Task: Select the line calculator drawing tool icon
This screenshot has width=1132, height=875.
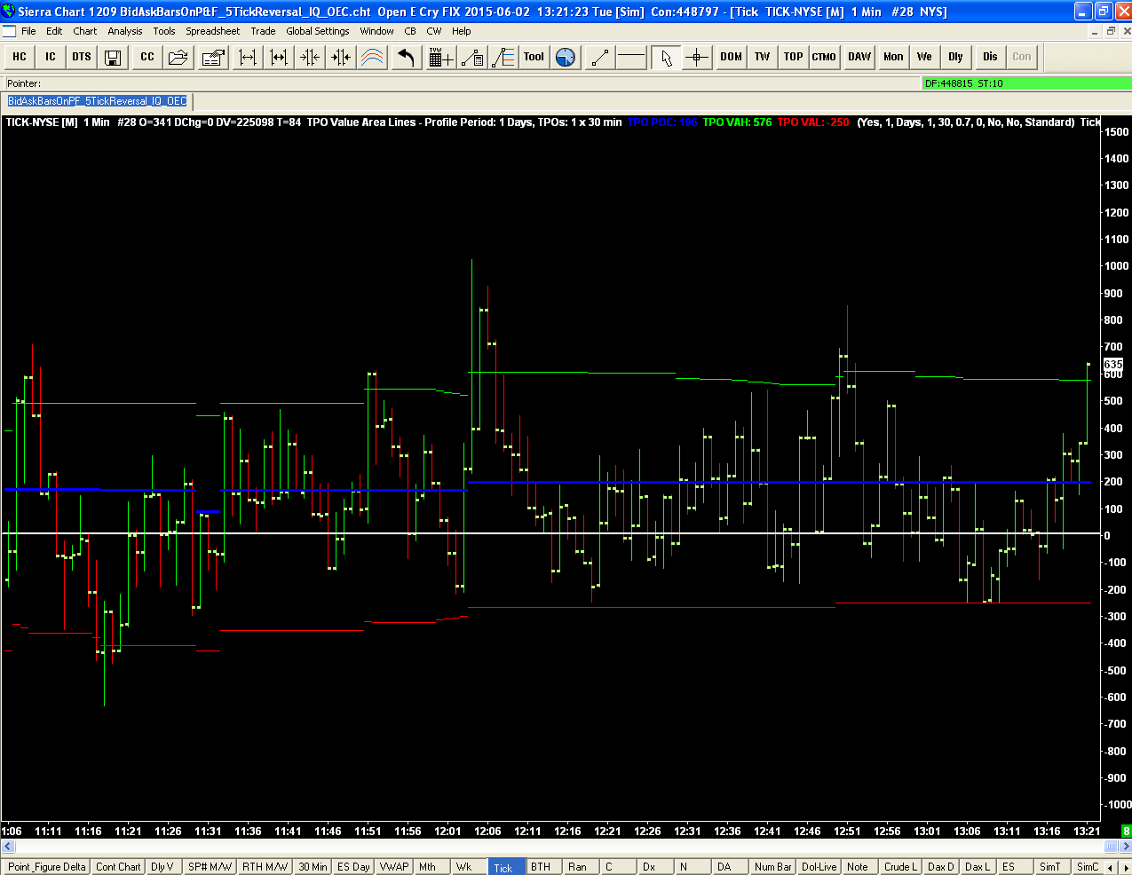Action: (x=472, y=57)
